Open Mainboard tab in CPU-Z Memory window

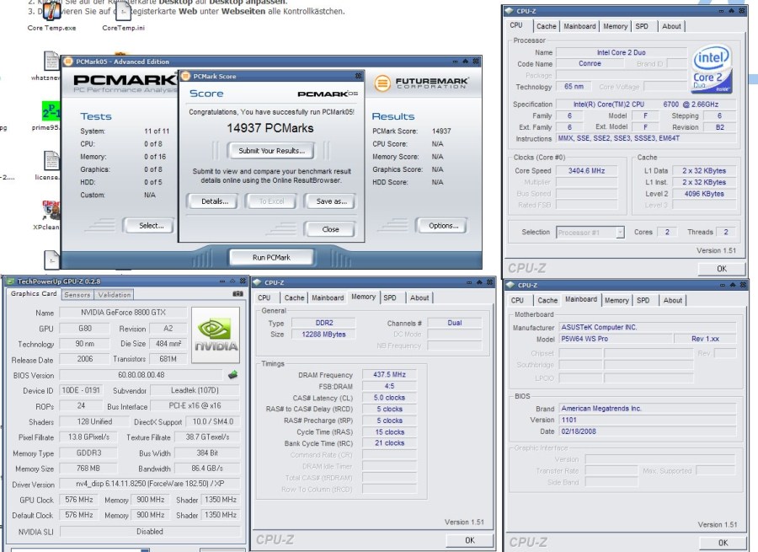pos(328,297)
